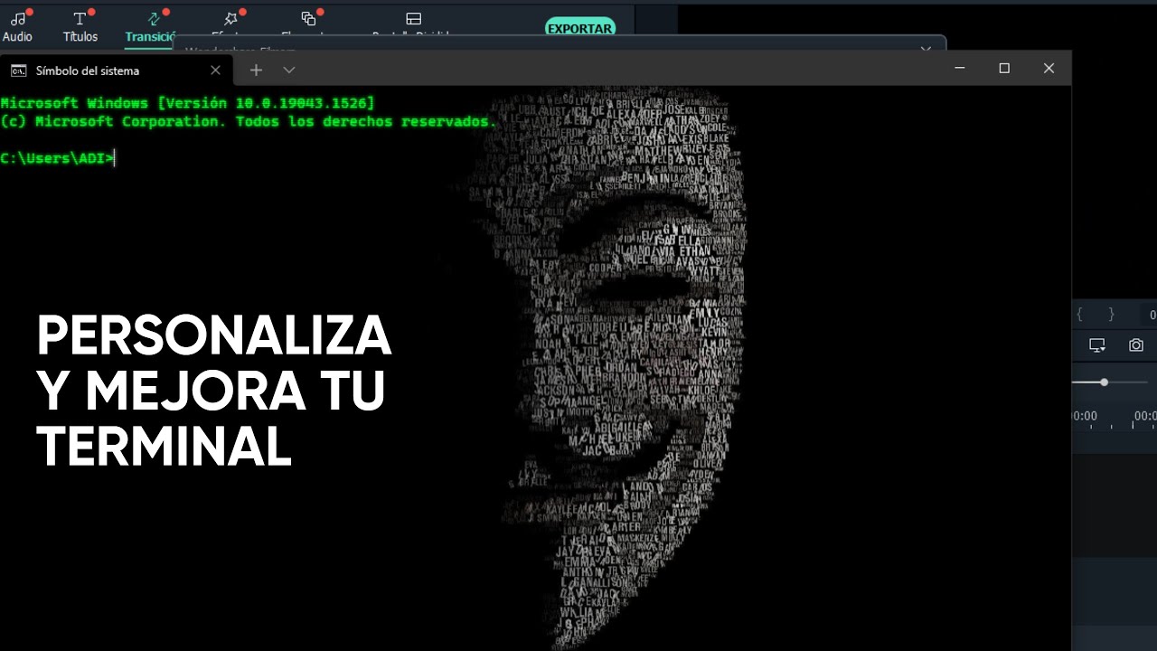The height and width of the screenshot is (651, 1157).
Task: Click the Elementos shapes icon in Filmora
Action: 308,18
